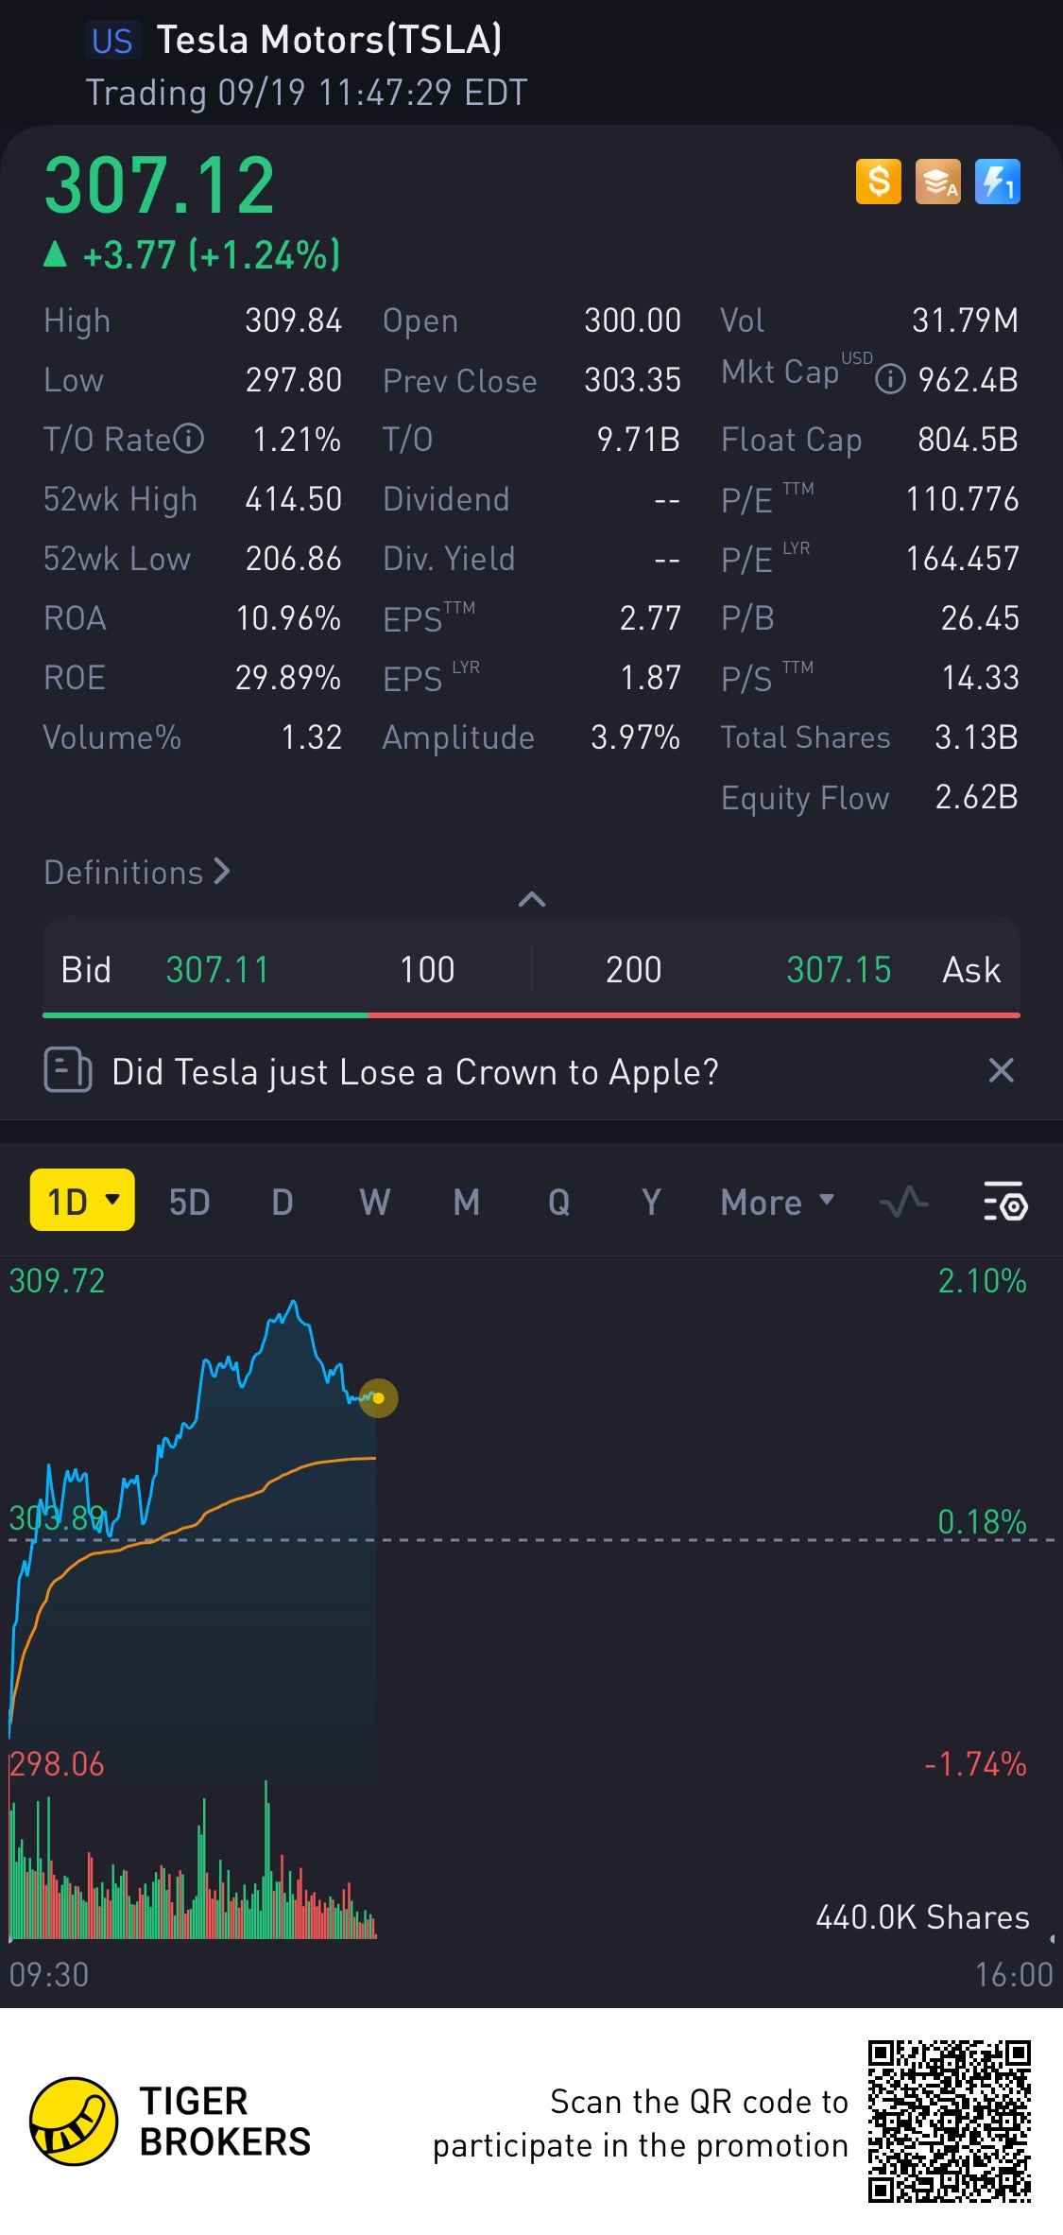1063x2235 pixels.
Task: Expand the More timeframes dropdown
Action: 777,1203
